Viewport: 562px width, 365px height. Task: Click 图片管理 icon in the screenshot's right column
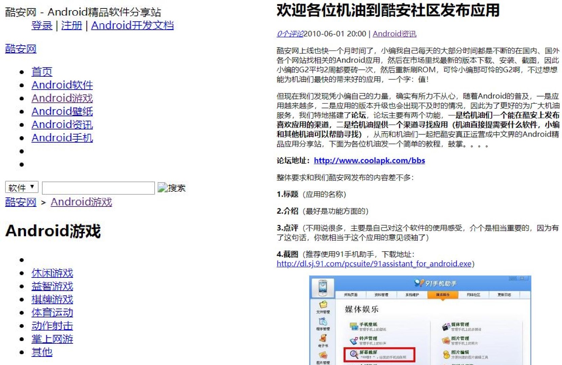coord(446,340)
